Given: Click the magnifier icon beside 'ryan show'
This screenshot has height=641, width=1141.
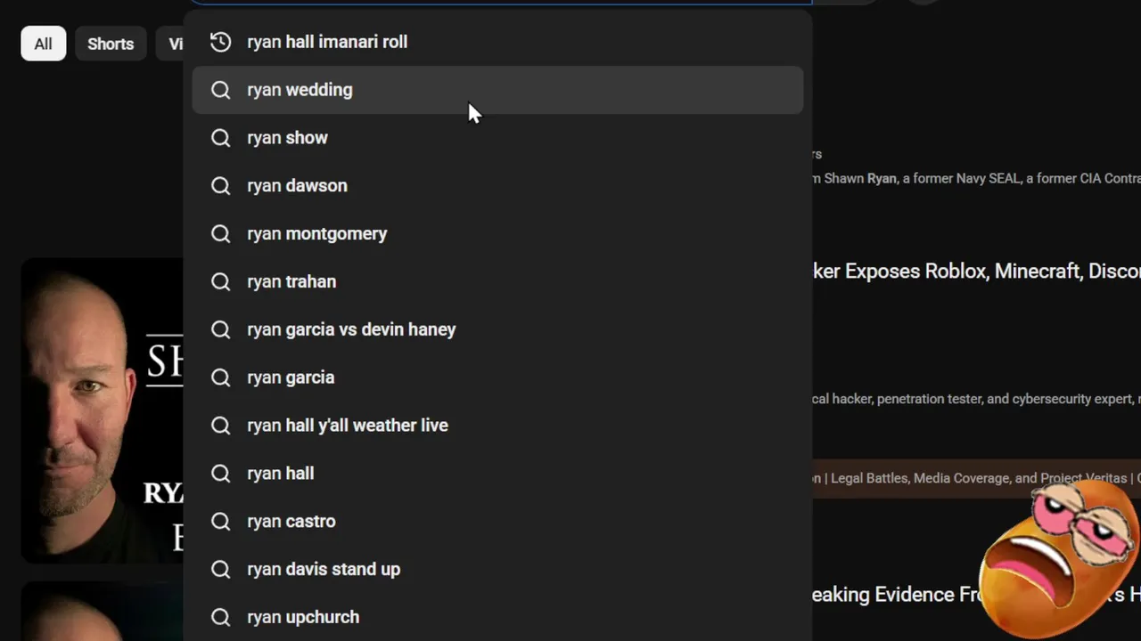Looking at the screenshot, I should coord(220,138).
